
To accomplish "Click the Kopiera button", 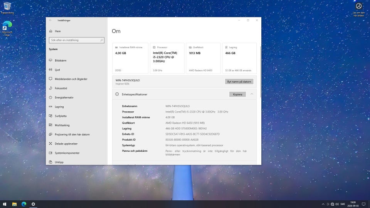I will (x=237, y=94).
